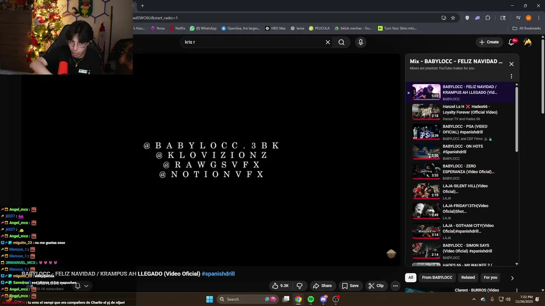Open Chrome from the taskbar
This screenshot has height=306, width=545.
[298, 299]
